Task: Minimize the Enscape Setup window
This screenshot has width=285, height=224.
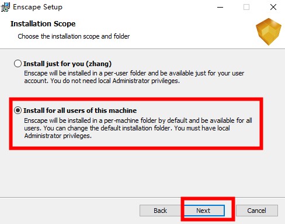Action: (220, 7)
